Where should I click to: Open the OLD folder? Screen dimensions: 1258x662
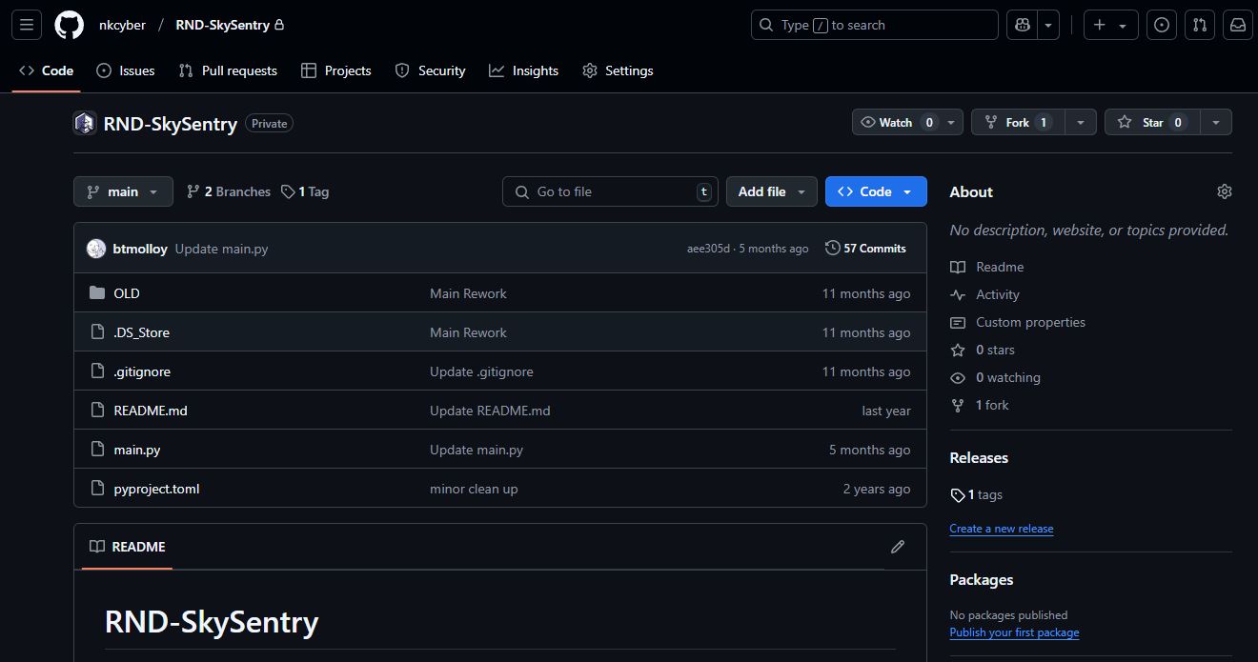pos(127,293)
